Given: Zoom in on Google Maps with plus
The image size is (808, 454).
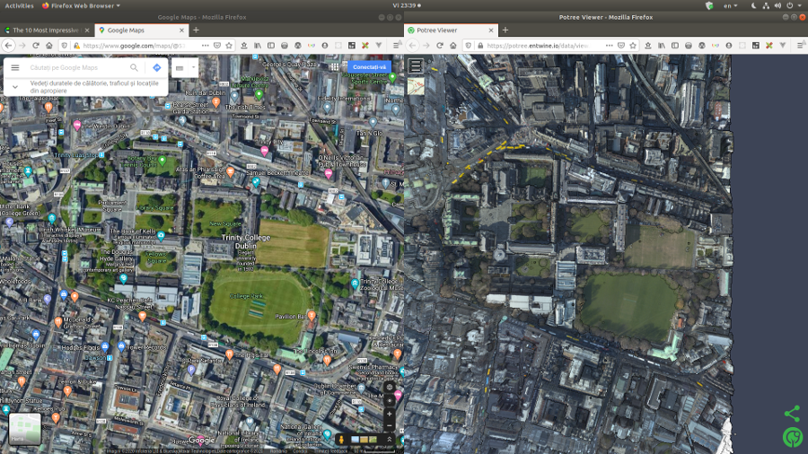Looking at the screenshot, I should click(x=390, y=414).
